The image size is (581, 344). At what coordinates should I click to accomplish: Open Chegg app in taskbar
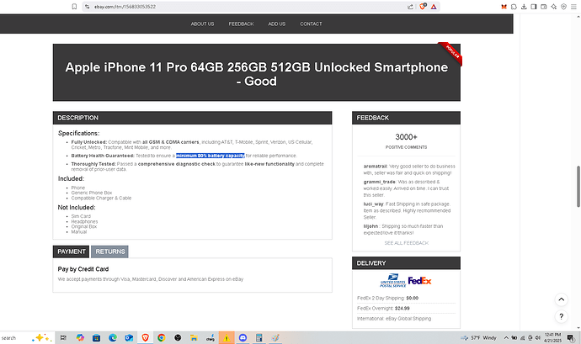[211, 338]
